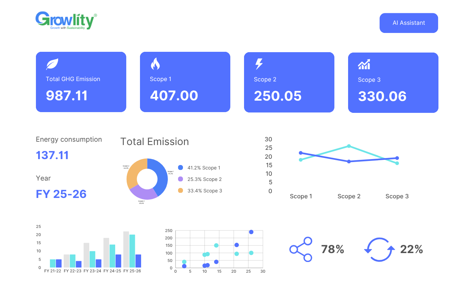Click the FY 21-22 bar chart label
Screen dimensions: 474x296
(53, 271)
